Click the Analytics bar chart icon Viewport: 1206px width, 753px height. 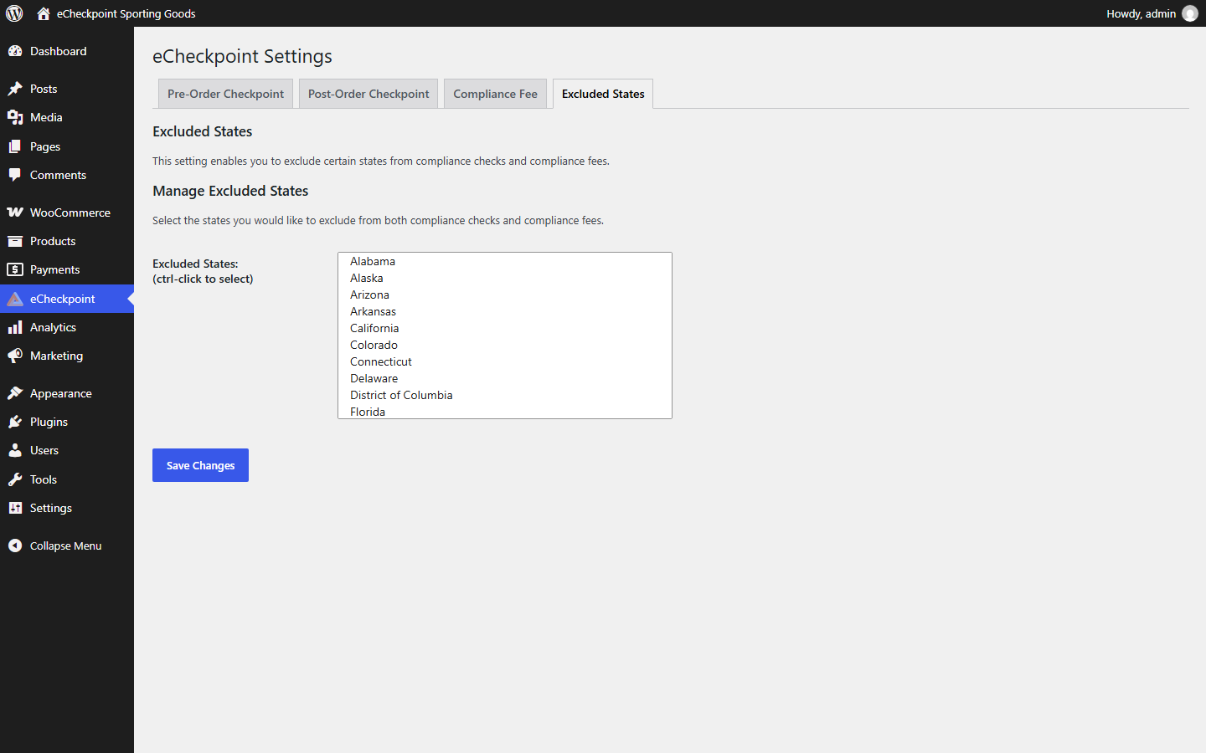15,327
